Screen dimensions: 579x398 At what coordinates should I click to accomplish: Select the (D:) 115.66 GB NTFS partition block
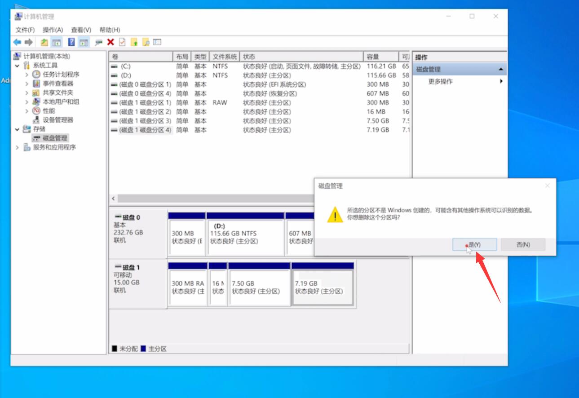point(245,234)
